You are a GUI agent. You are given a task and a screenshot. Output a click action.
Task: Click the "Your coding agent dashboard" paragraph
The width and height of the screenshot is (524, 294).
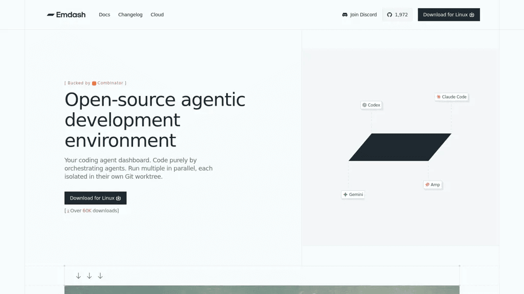click(x=139, y=168)
